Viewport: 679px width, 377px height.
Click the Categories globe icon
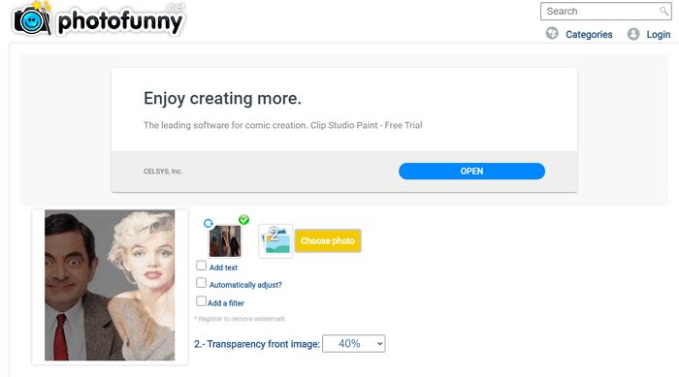pos(552,34)
